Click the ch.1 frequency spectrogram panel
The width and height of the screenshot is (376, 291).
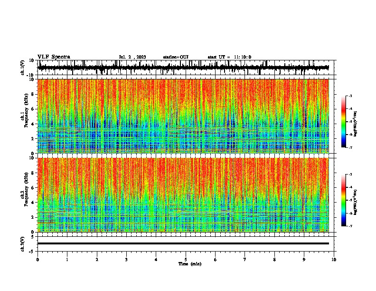183,116
